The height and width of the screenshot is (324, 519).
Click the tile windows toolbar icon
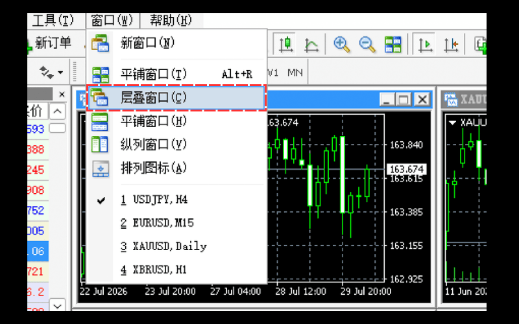point(393,44)
